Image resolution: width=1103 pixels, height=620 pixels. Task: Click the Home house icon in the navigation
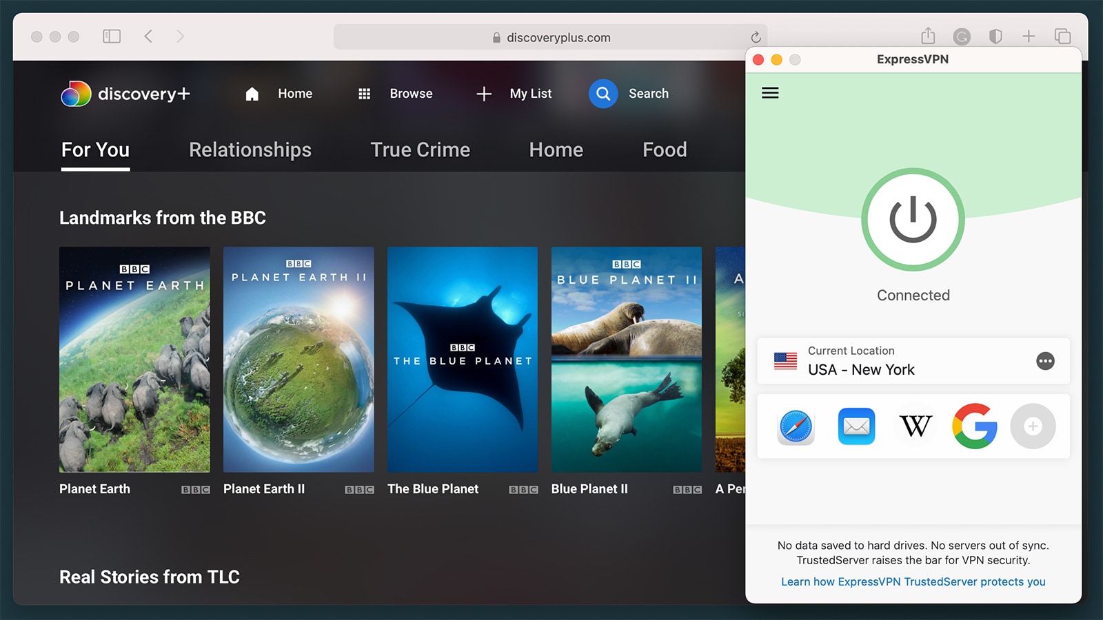(x=252, y=94)
